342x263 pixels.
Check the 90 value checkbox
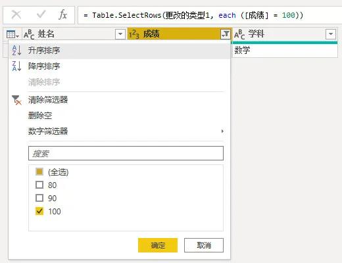[x=39, y=198]
